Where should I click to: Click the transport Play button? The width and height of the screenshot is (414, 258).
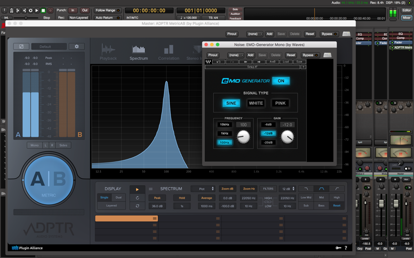pos(37,10)
